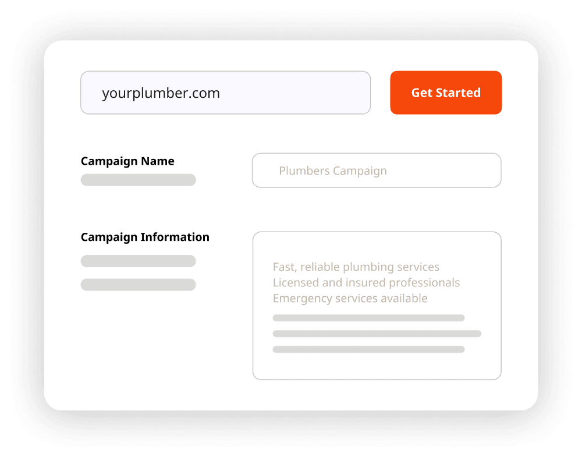The height and width of the screenshot is (458, 582).
Task: Click the line Fast, reliable plumbing services
Action: point(356,267)
